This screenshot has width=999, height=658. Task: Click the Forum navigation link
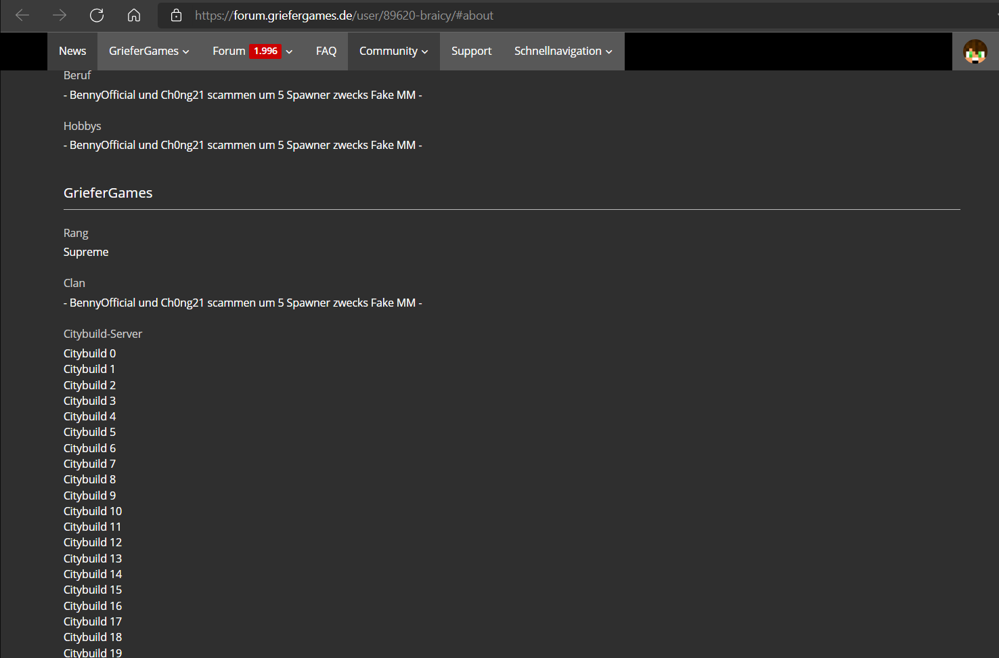(229, 51)
